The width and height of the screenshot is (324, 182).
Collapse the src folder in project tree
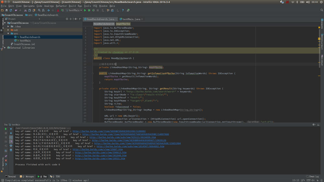pyautogui.click(x=8, y=34)
